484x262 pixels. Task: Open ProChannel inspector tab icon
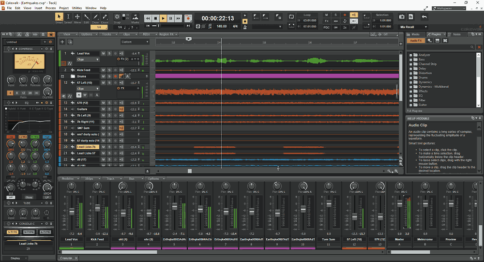coord(51,34)
